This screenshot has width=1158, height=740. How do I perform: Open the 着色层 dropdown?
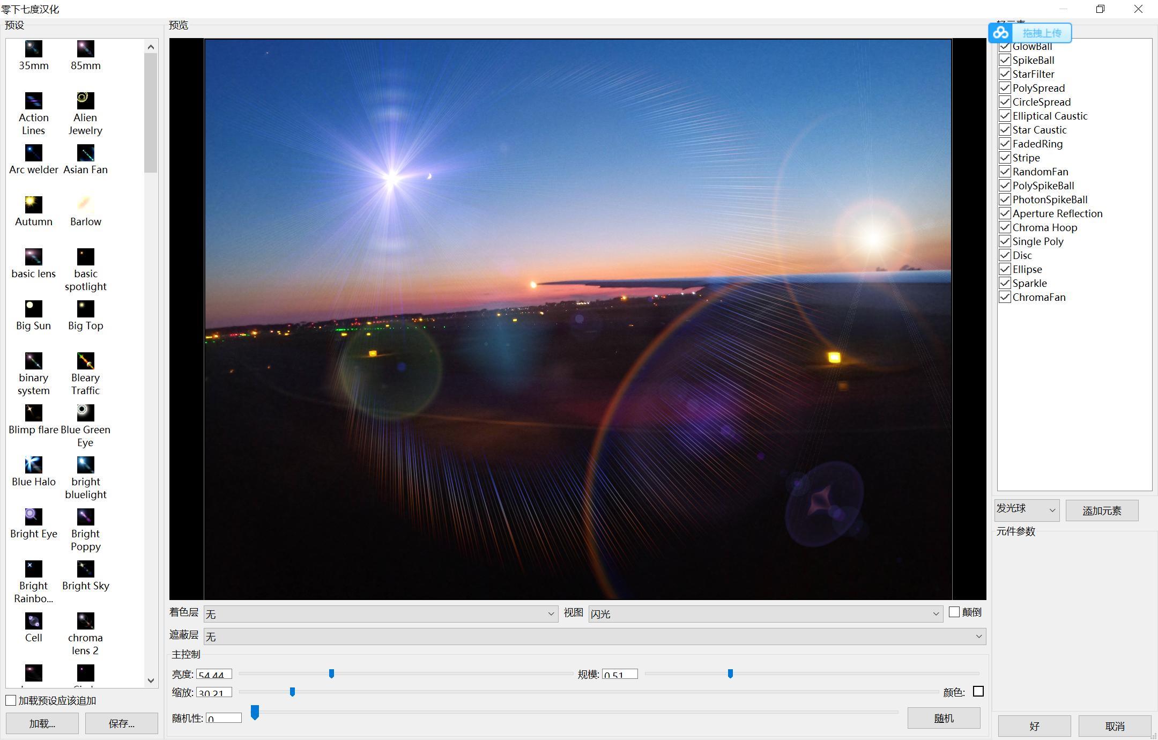pos(381,614)
